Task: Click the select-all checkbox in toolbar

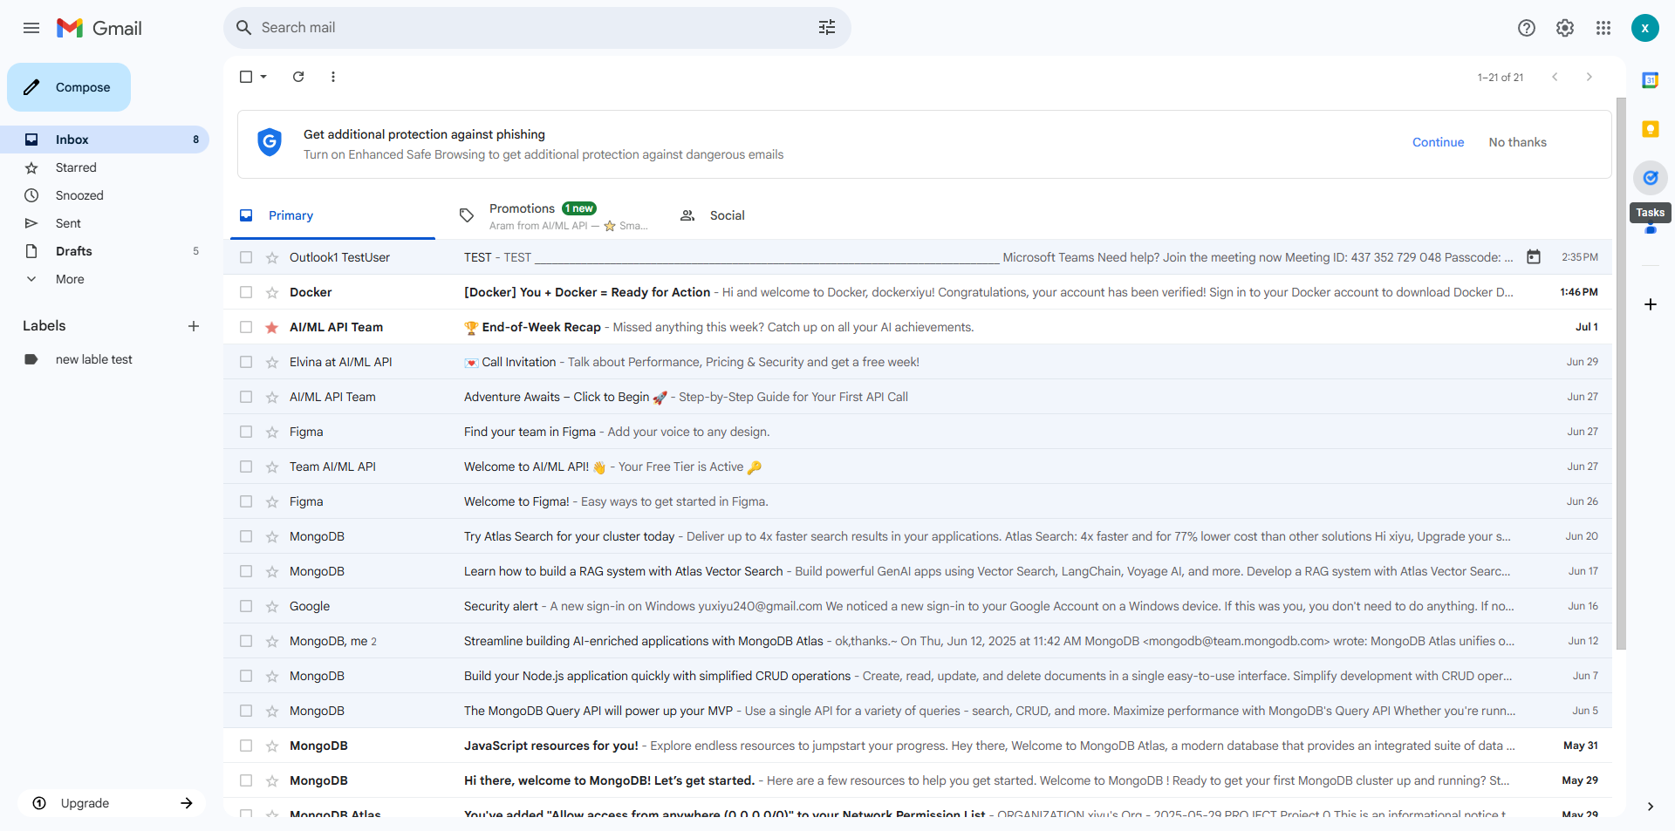Action: pos(246,77)
